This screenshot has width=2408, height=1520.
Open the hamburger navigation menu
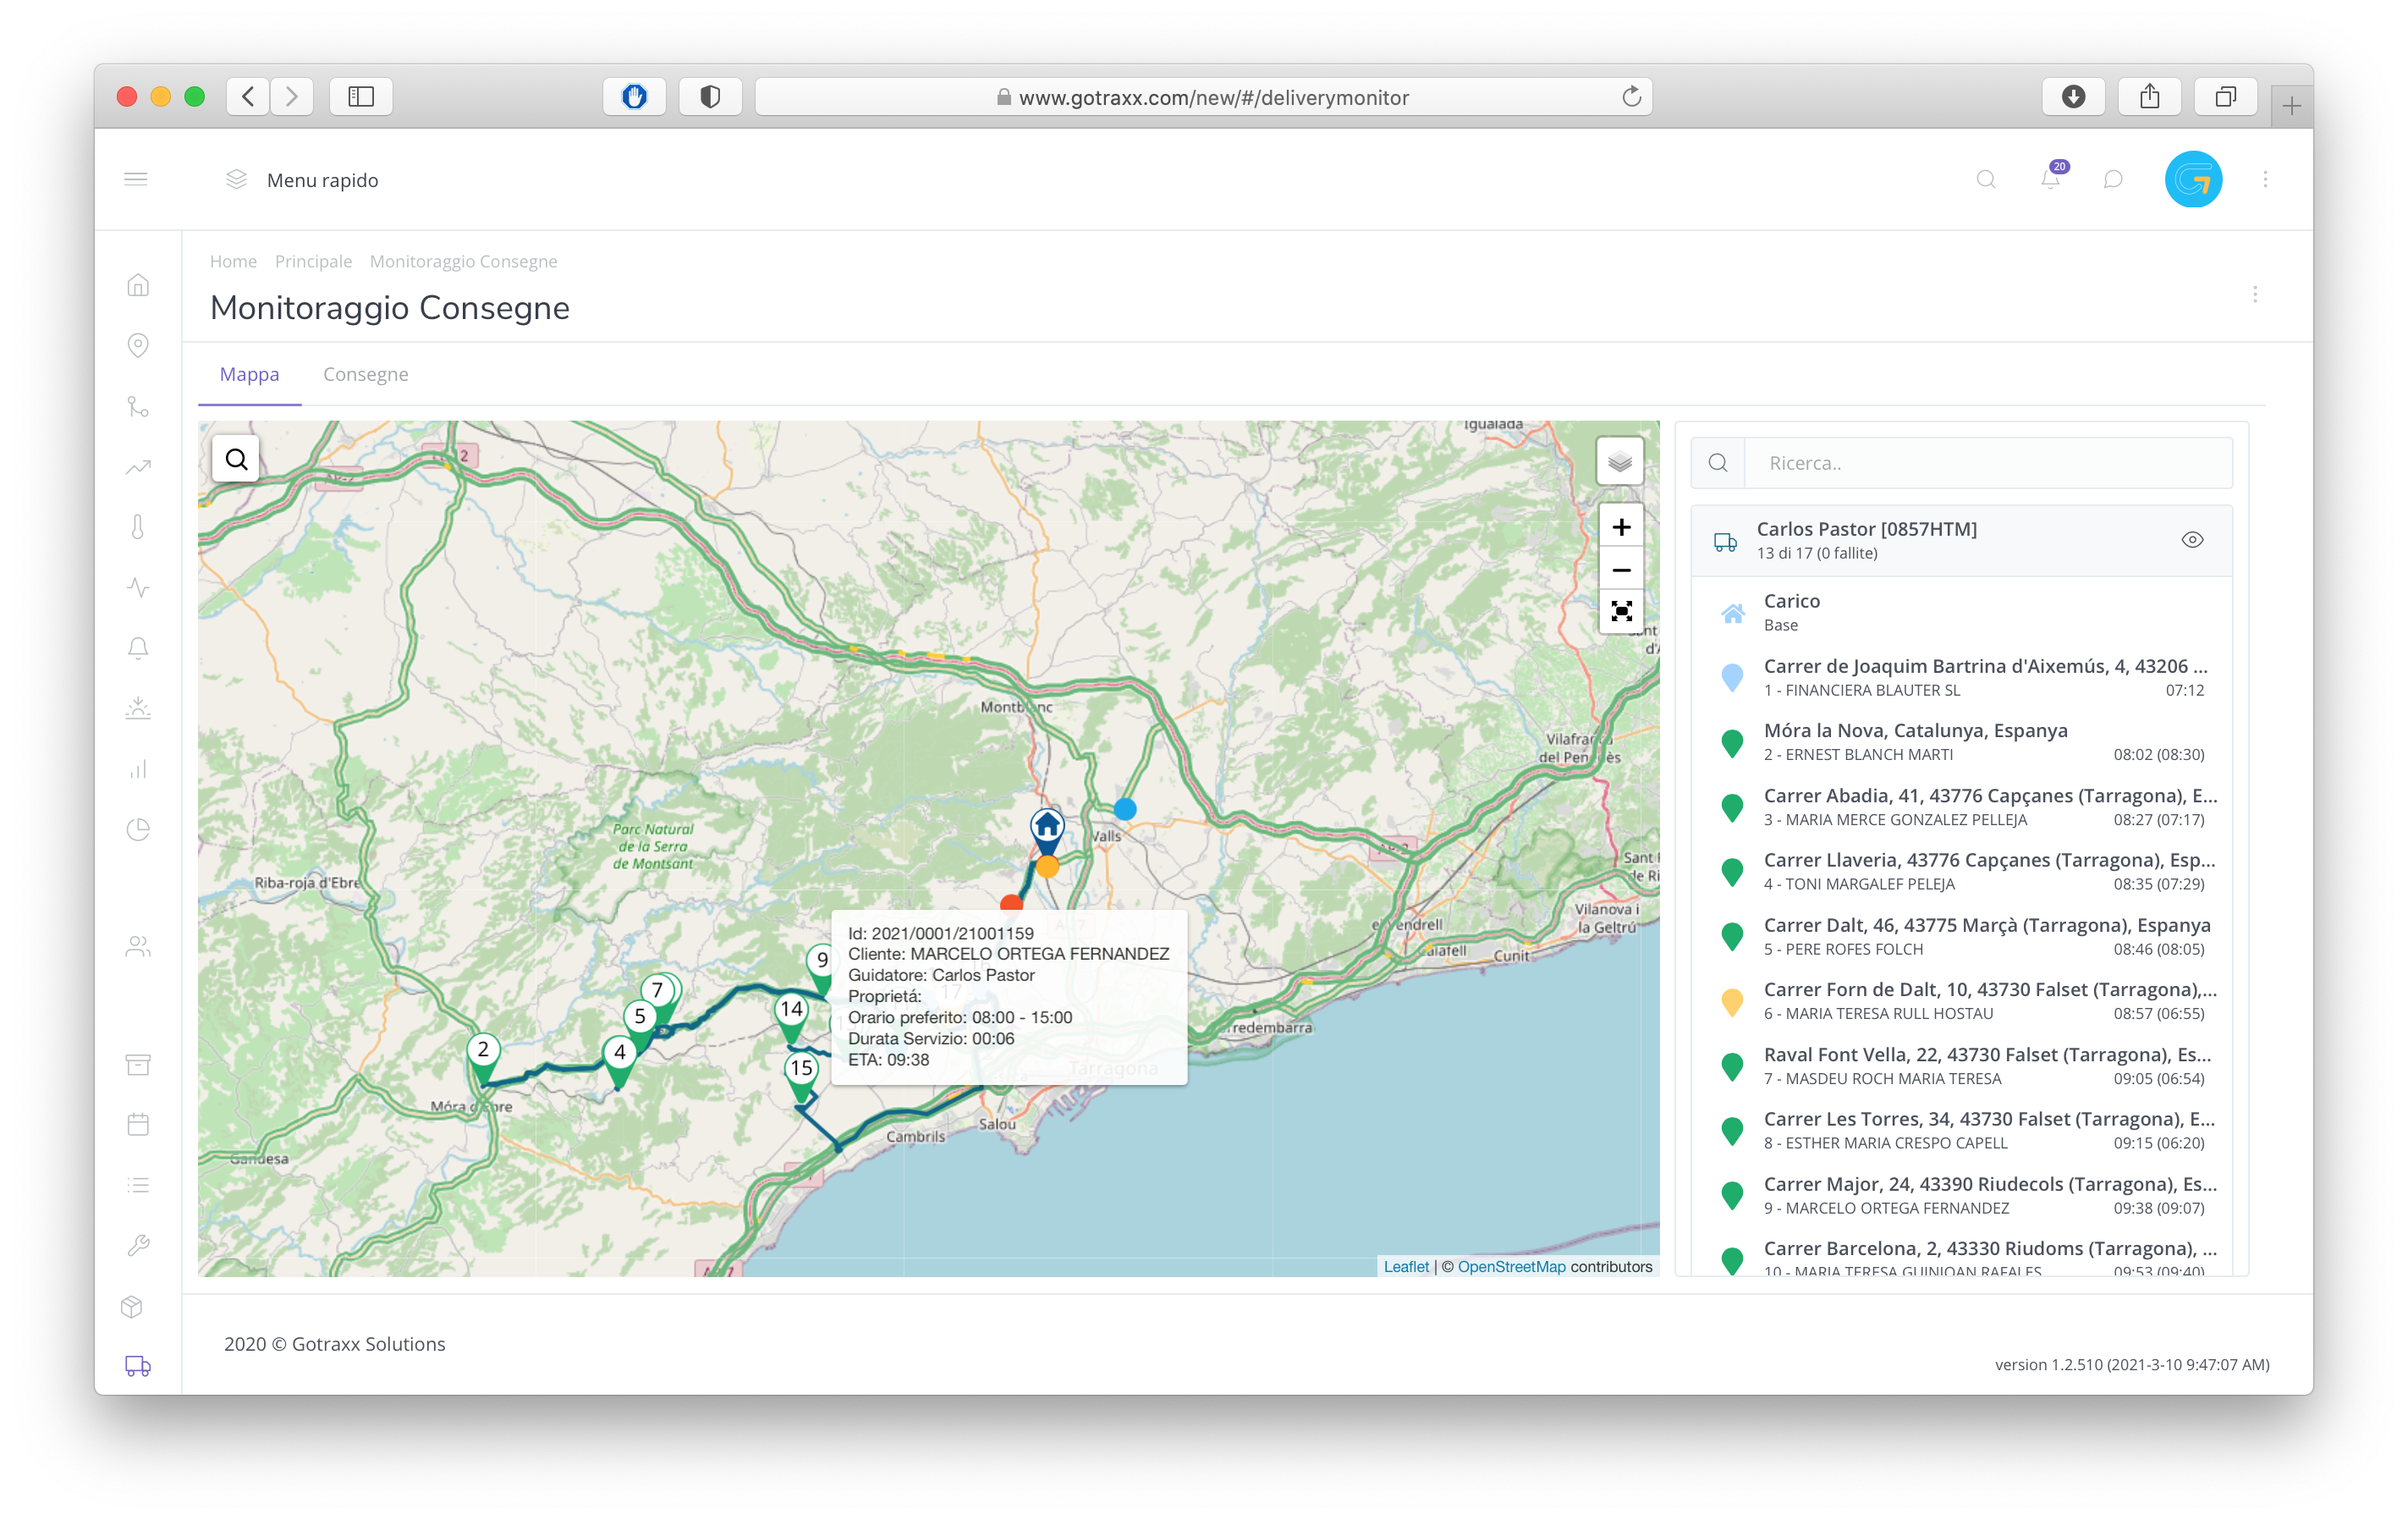136,179
